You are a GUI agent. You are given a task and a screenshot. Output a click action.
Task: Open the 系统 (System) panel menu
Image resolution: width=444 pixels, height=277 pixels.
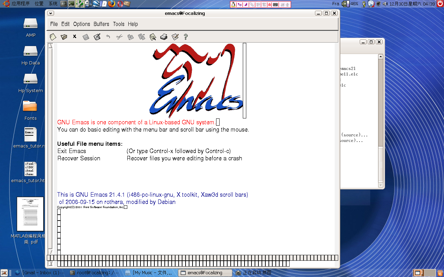[x=53, y=4]
